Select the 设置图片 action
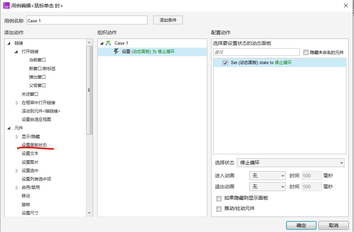 [30, 162]
